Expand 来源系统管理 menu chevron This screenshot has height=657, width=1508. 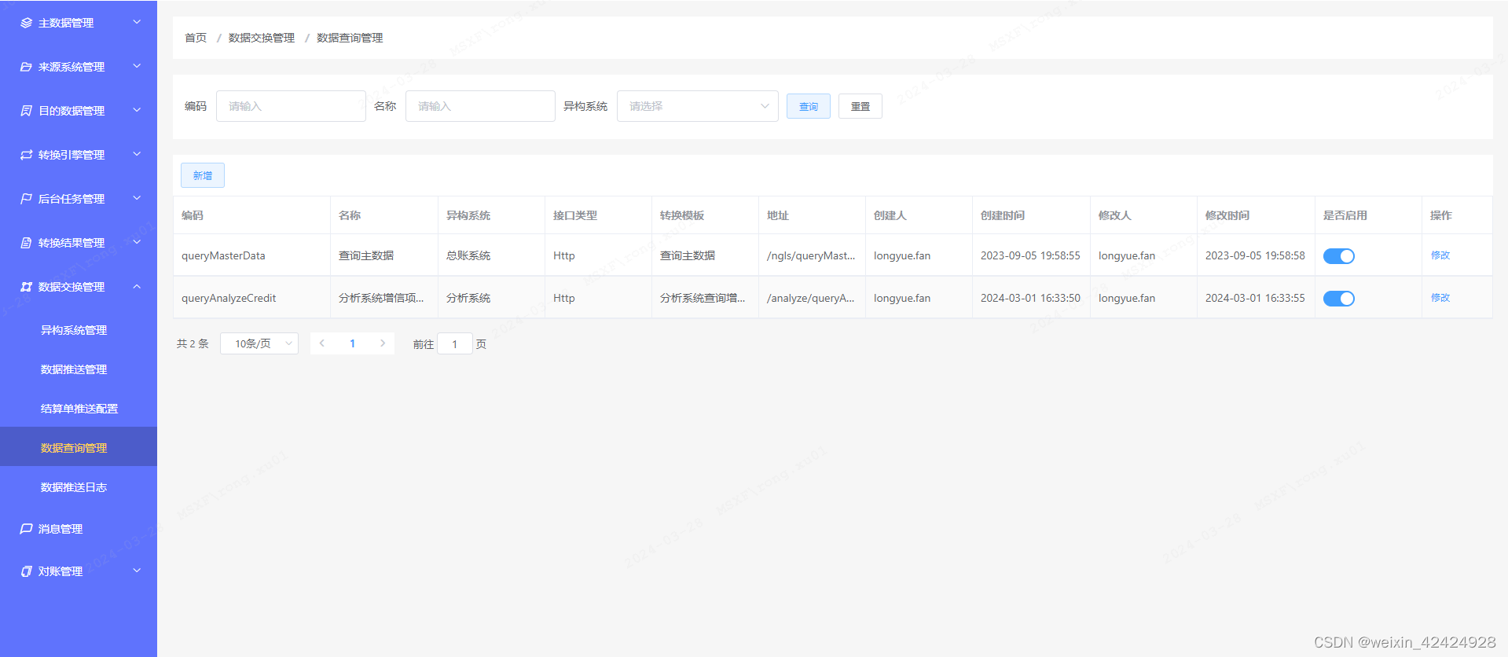(137, 66)
